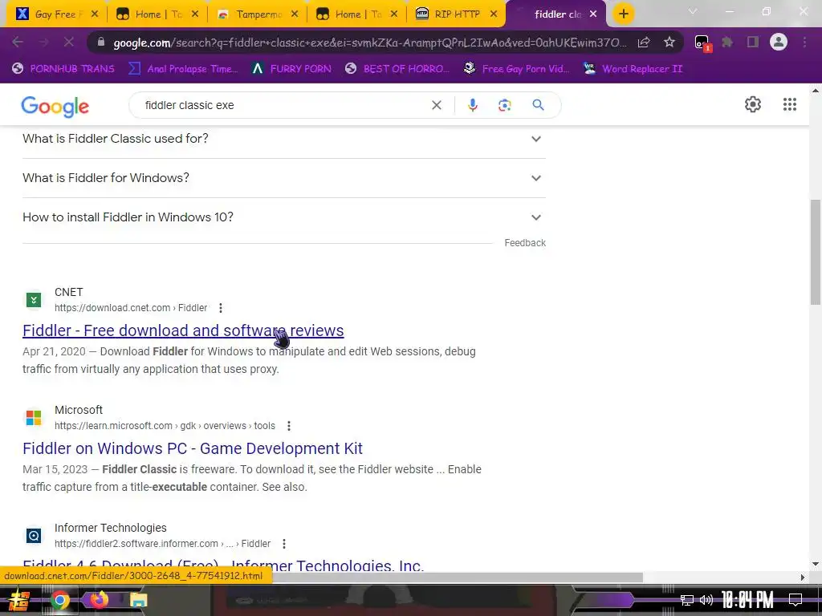Open the Google apps grid

[x=790, y=104]
